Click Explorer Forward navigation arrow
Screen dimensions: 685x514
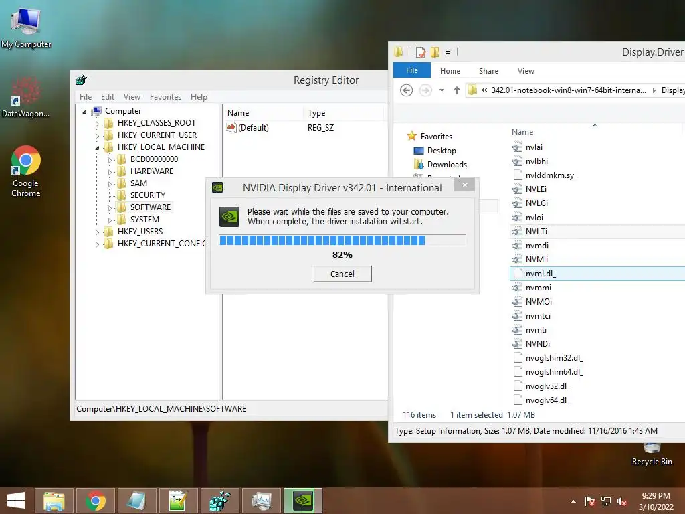[x=425, y=90]
